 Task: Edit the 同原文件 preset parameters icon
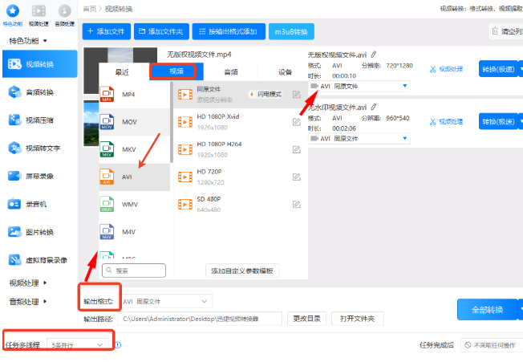coord(297,95)
